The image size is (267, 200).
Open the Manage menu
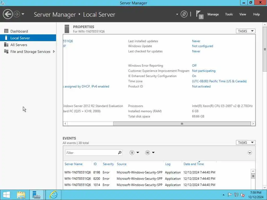[213, 14]
